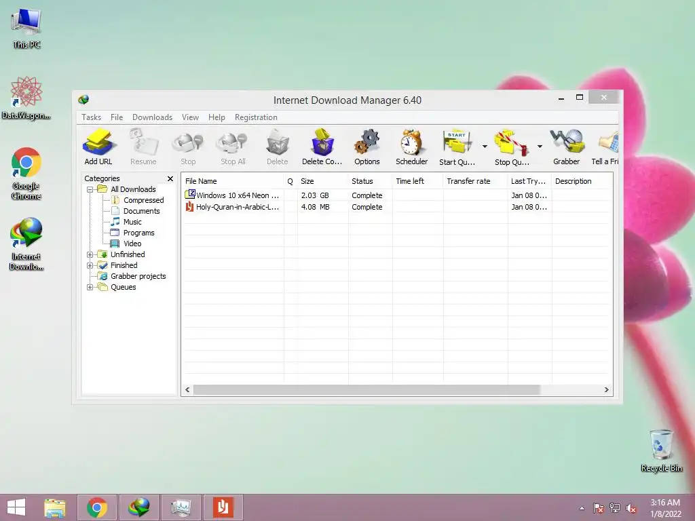Click the Windows Start button
Screen dimensions: 695x521
(16, 507)
